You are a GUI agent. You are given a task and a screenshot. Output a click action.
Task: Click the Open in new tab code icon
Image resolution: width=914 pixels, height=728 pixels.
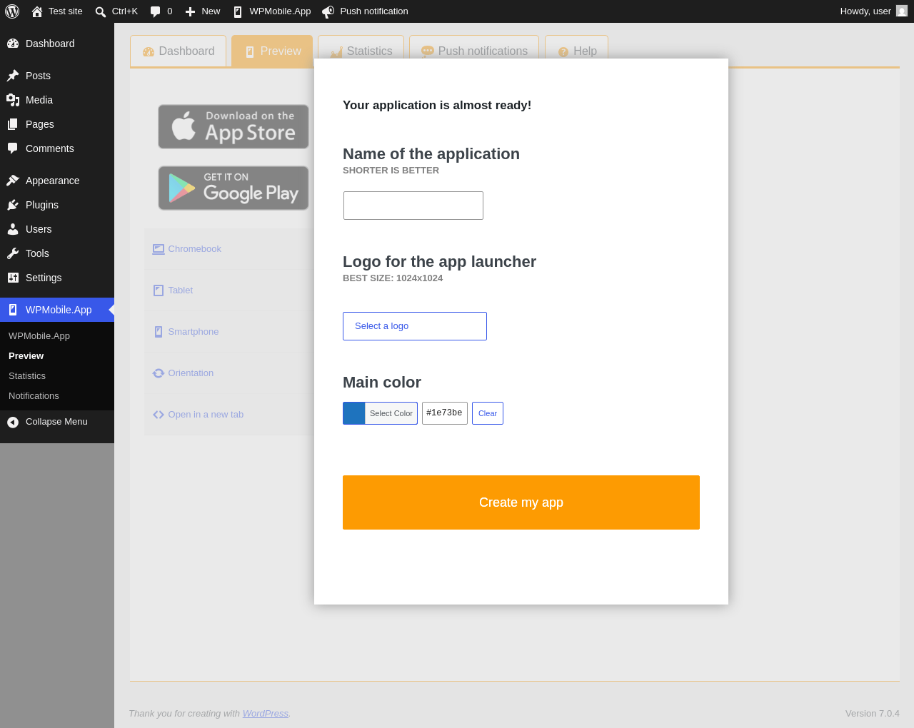coord(159,415)
